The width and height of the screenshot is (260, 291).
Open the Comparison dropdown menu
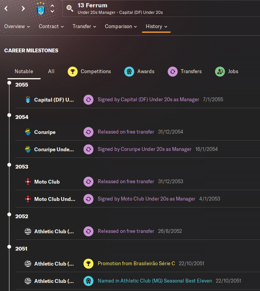121,27
